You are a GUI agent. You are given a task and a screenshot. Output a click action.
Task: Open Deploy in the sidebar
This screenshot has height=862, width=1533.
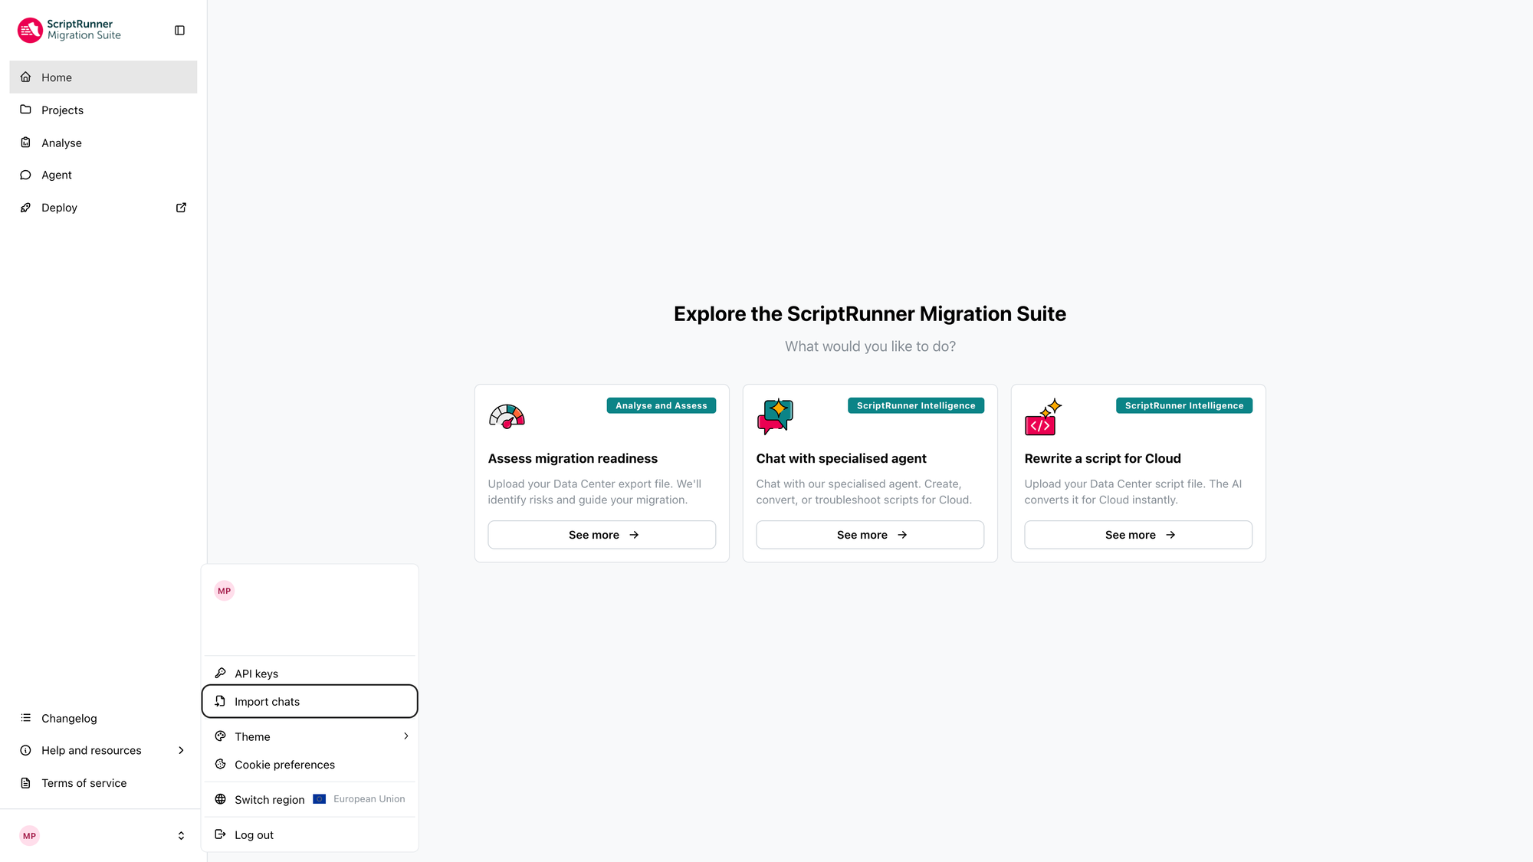tap(103, 208)
